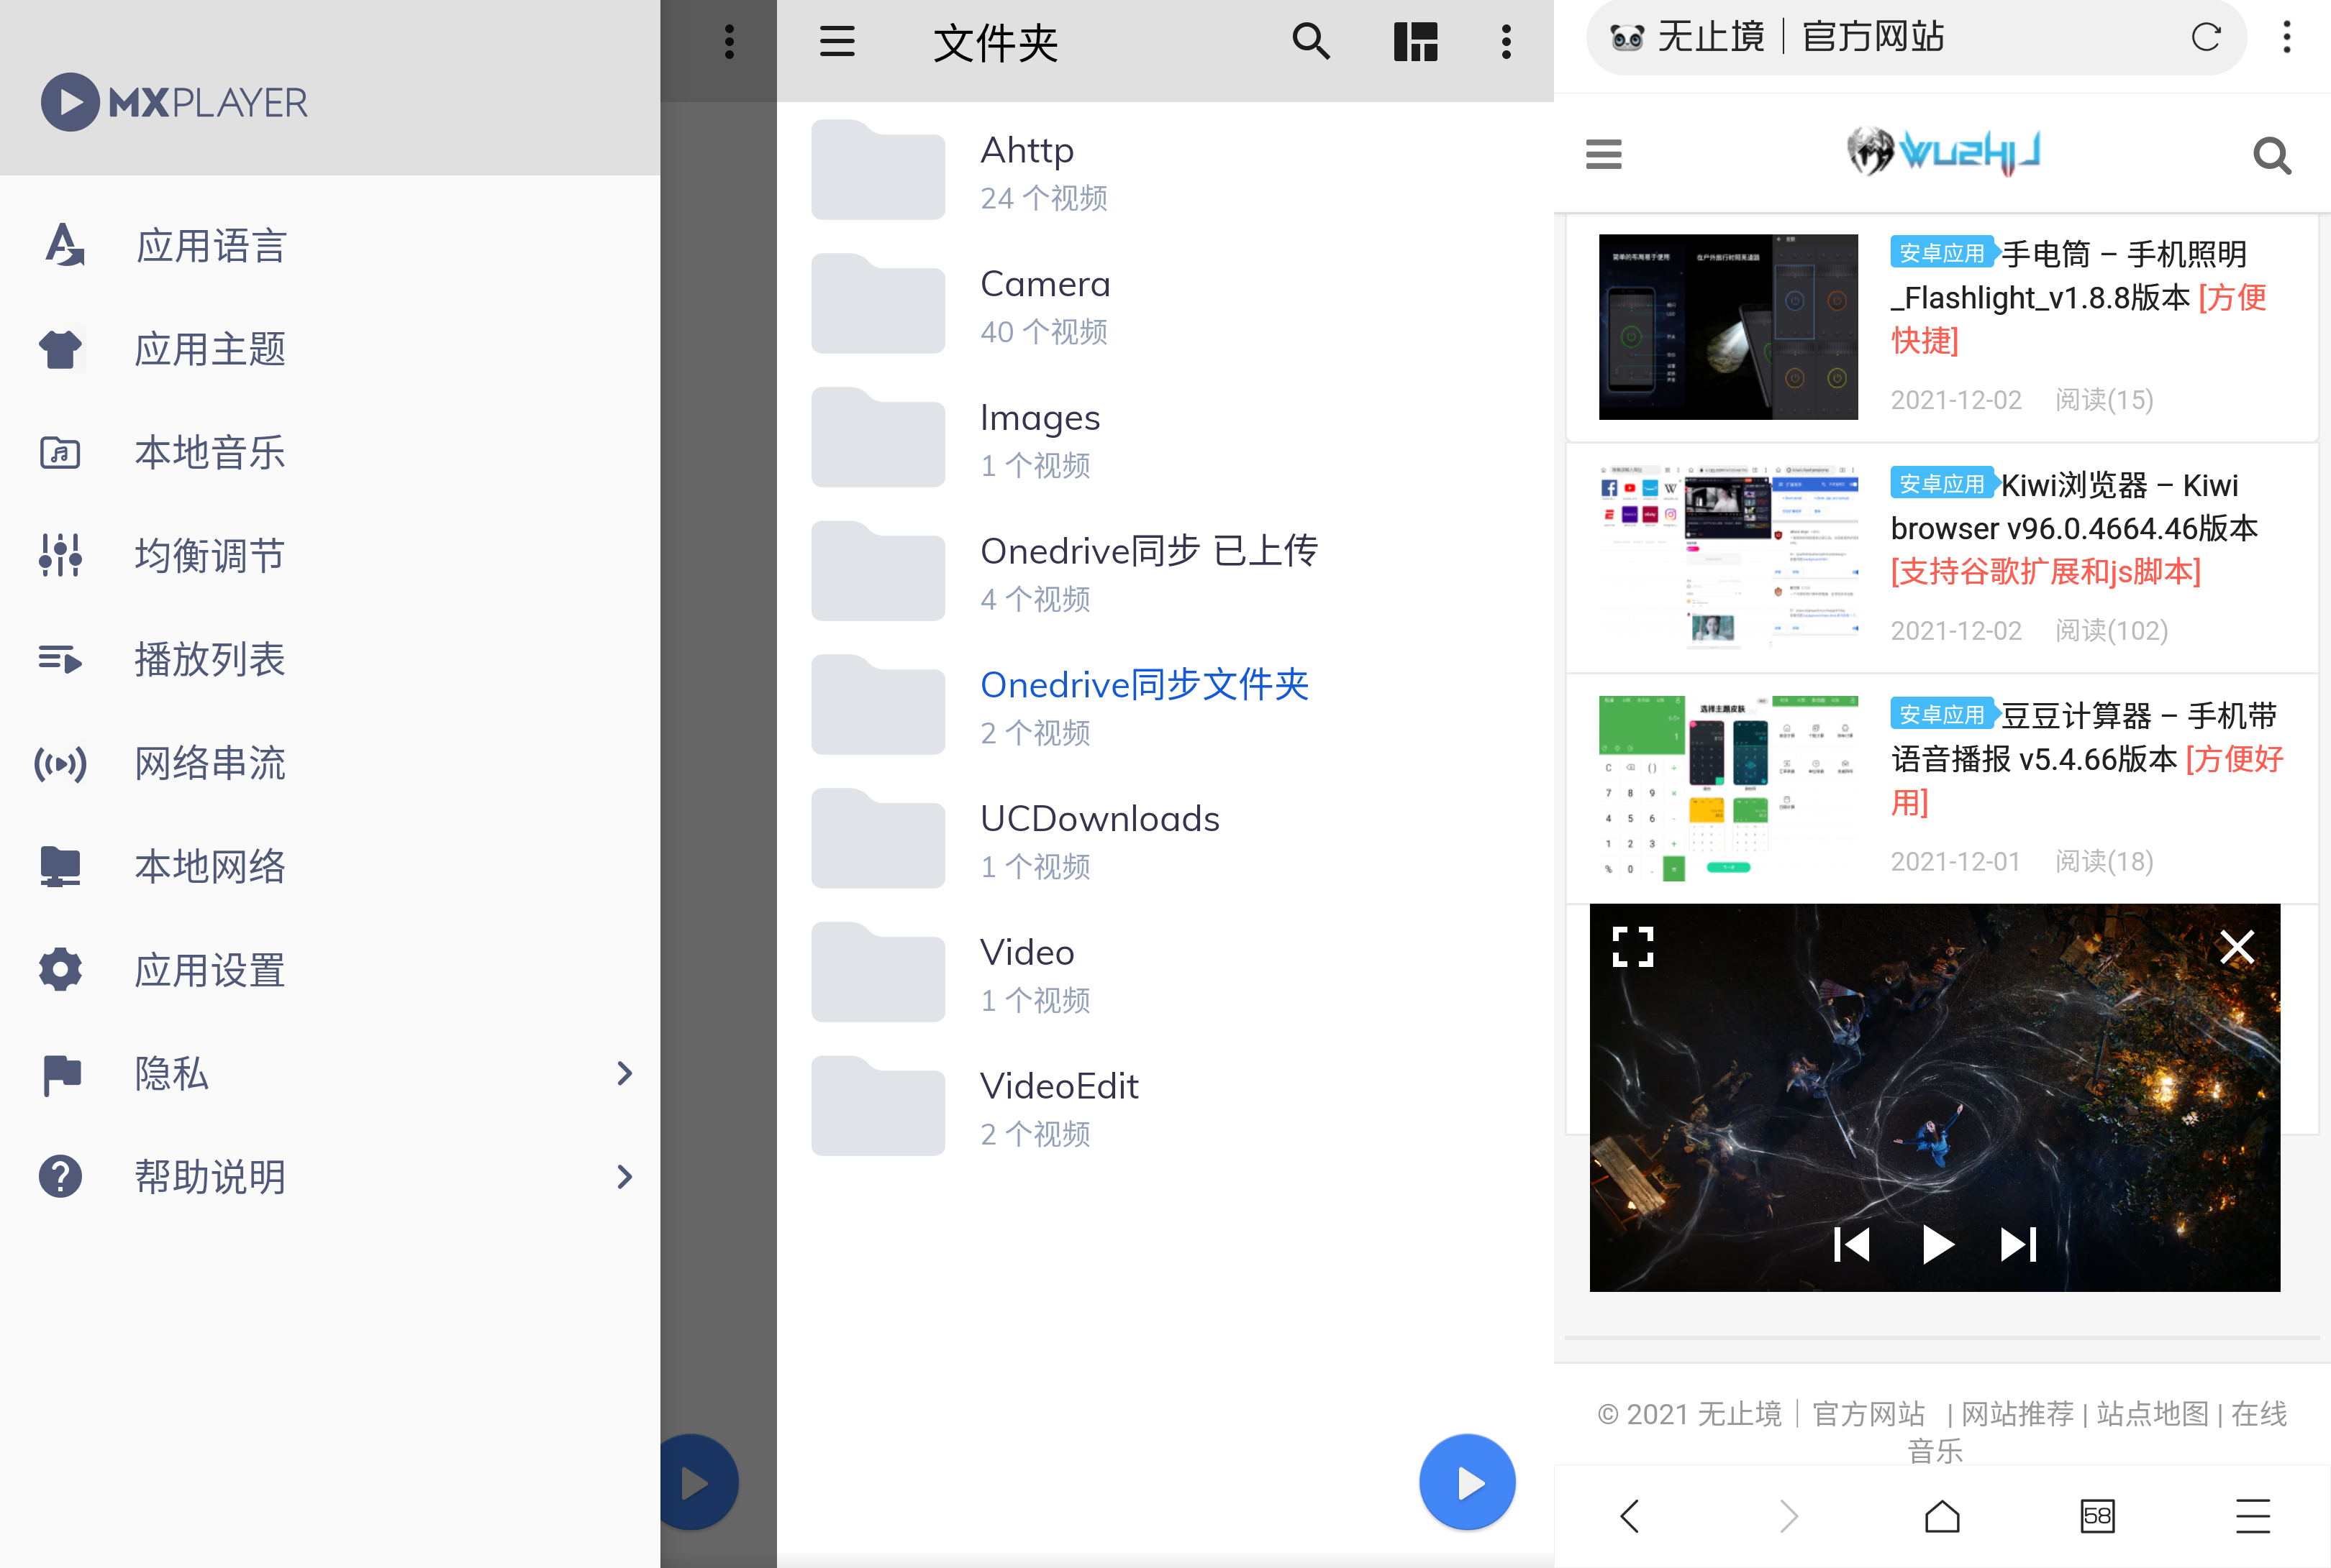
Task: Click the settings gear icon
Action: pos(60,970)
